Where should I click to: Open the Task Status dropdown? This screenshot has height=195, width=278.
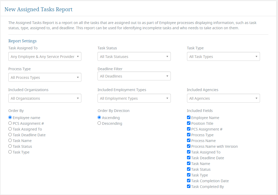pos(134,56)
